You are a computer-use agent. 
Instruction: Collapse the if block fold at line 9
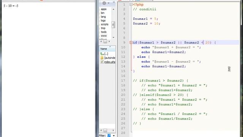tap(131, 42)
